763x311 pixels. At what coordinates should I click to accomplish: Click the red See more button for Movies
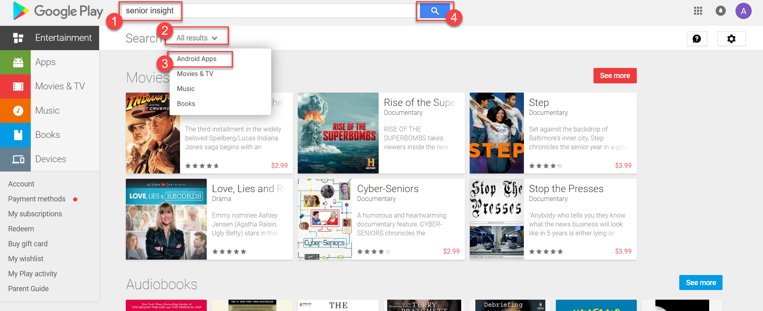[615, 76]
